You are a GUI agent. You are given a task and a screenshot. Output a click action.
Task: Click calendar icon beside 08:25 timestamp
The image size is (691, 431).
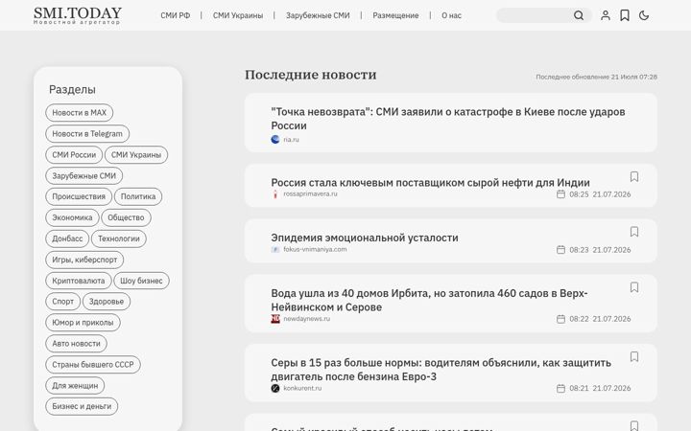click(560, 193)
